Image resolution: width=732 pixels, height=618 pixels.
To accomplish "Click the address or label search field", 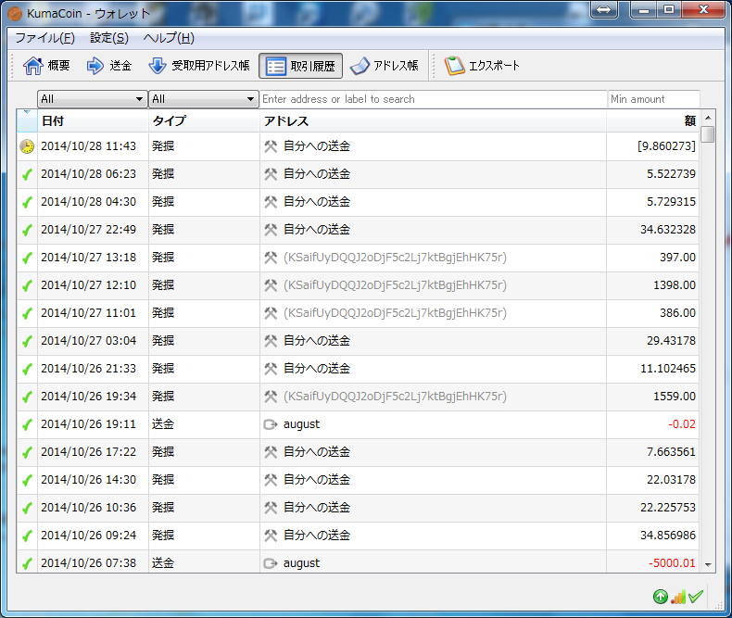I will pyautogui.click(x=433, y=99).
